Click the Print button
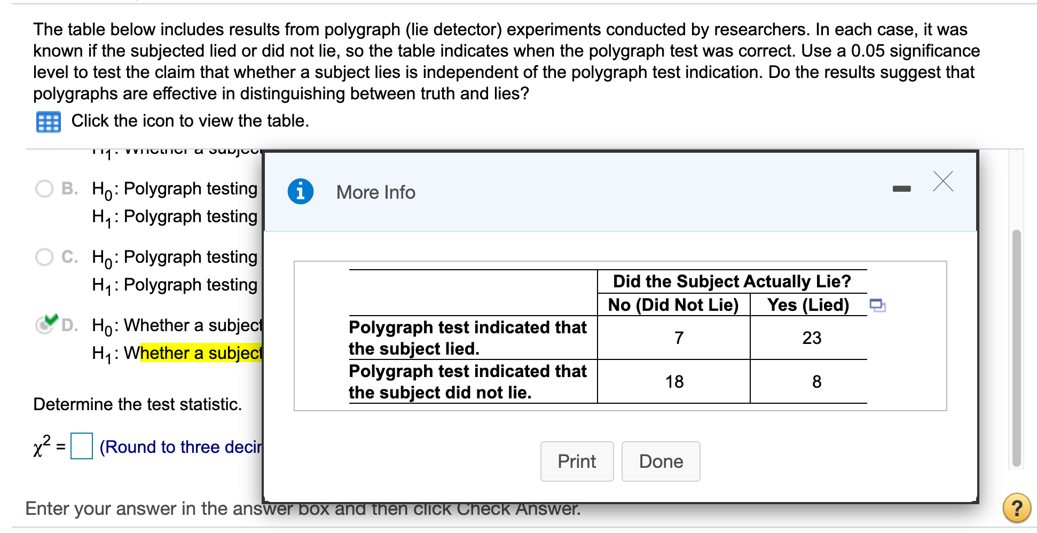Screen dimensions: 1037x533 [x=577, y=461]
